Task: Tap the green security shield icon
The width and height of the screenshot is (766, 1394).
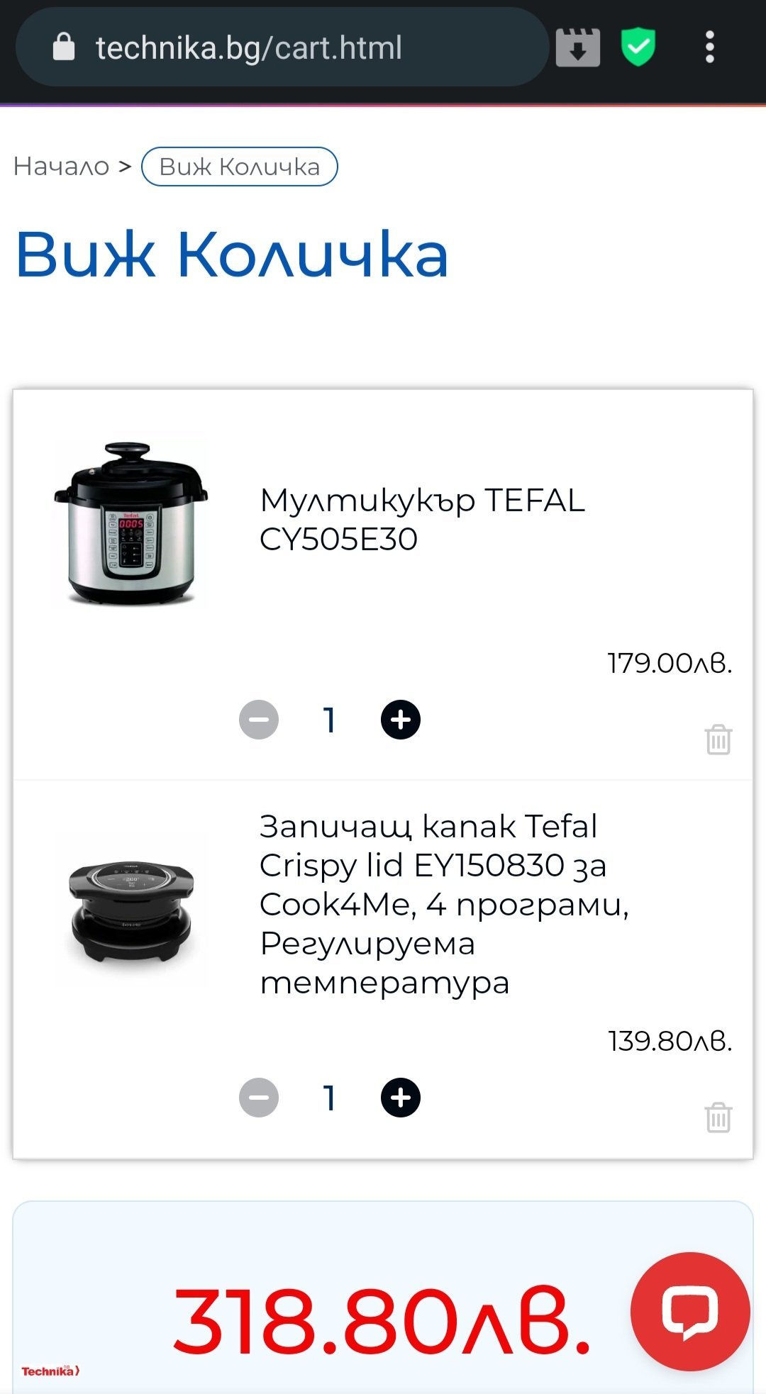Action: [x=638, y=48]
